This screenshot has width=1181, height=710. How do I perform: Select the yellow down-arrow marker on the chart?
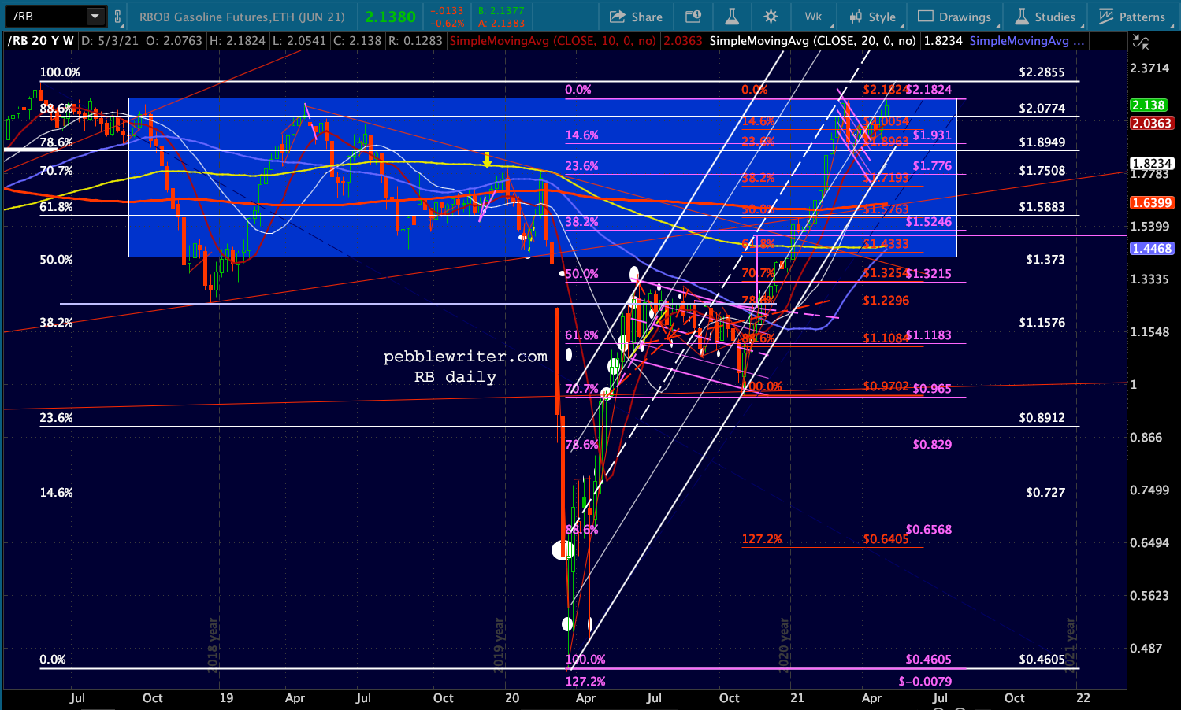click(x=488, y=160)
